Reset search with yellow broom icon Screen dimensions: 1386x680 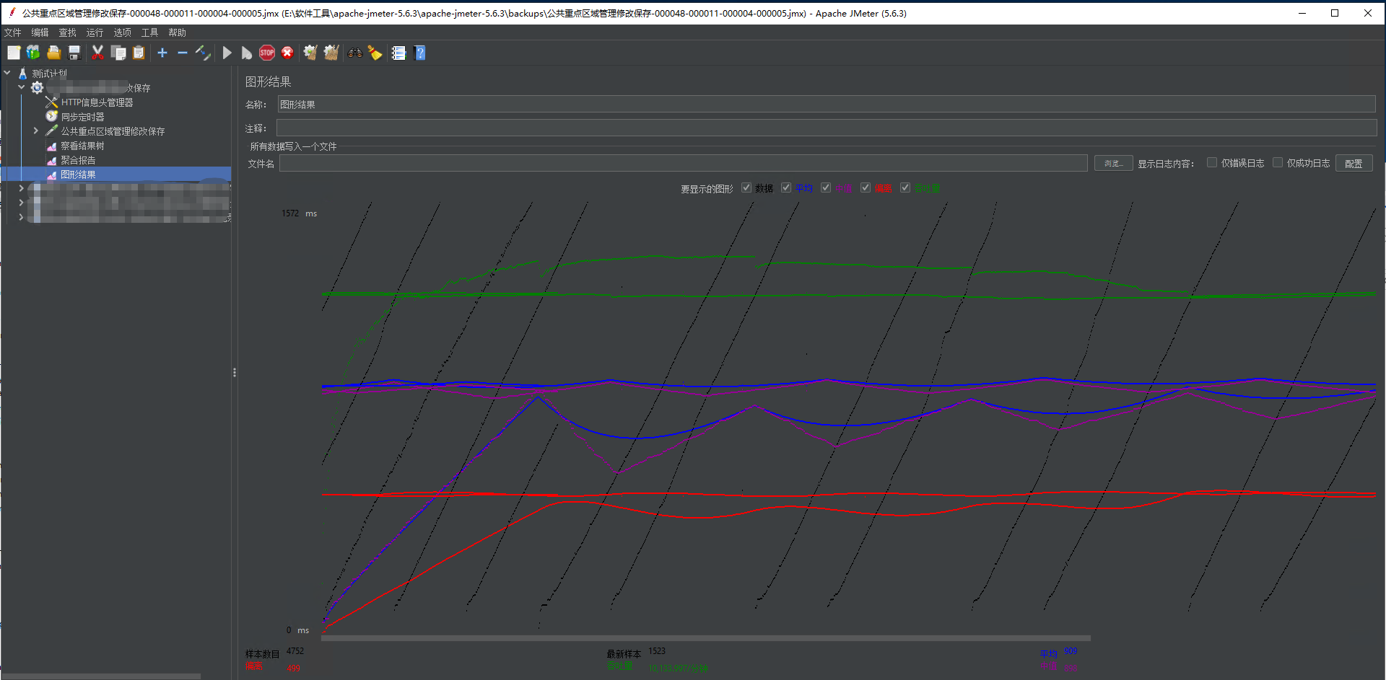[x=375, y=53]
